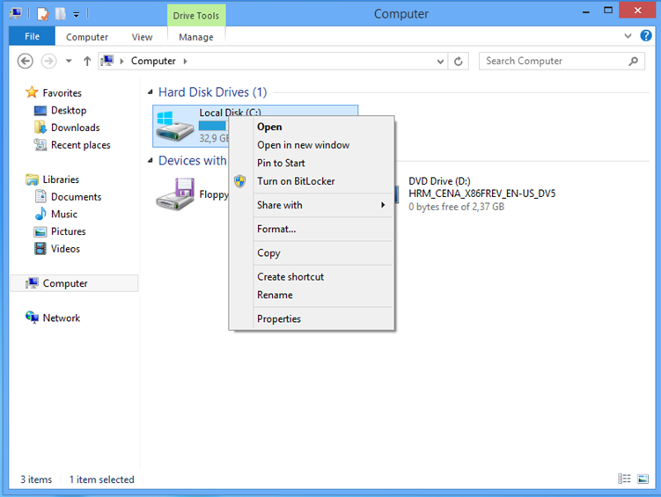Switch to the Computer ribbon tab
This screenshot has height=497, width=661.
(87, 37)
